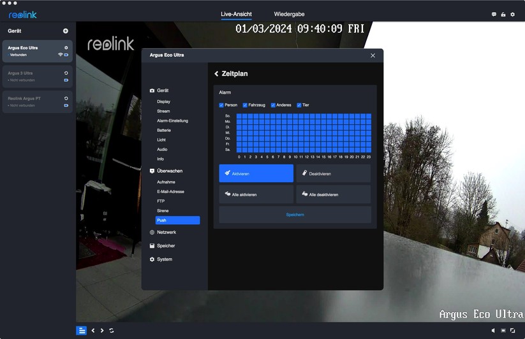The height and width of the screenshot is (339, 525).
Task: Uncheck the Person alarm checkbox
Action: [221, 105]
